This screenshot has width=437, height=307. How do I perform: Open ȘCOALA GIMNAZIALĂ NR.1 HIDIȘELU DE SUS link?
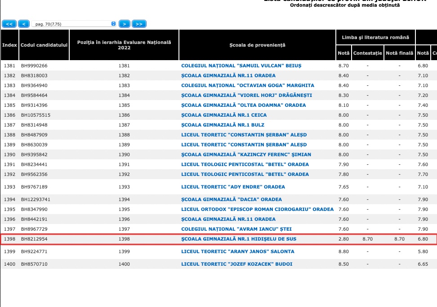(x=239, y=239)
